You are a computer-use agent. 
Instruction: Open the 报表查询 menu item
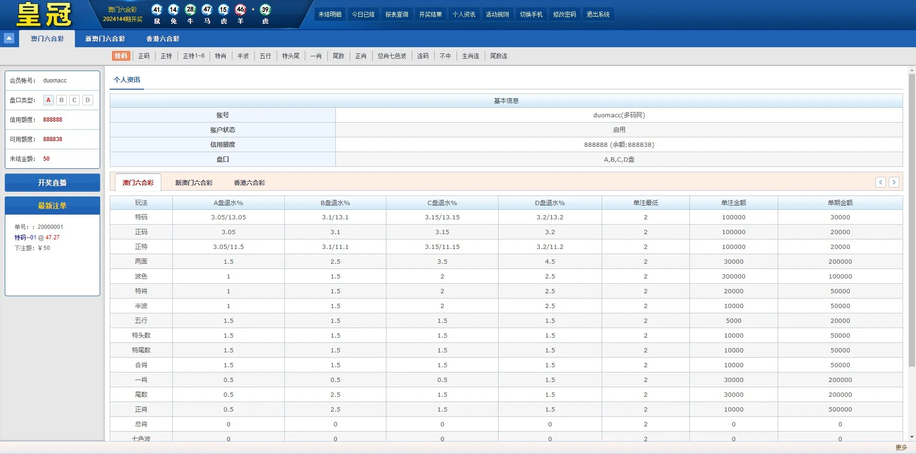click(x=396, y=14)
